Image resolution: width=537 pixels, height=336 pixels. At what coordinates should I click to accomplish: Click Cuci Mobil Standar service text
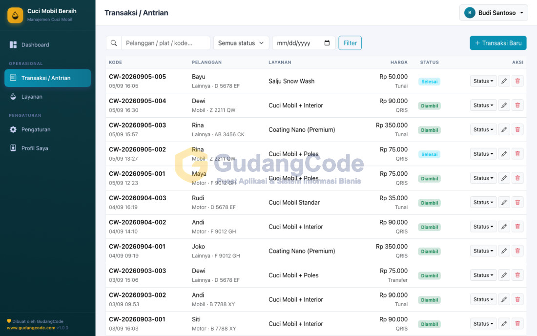click(294, 202)
